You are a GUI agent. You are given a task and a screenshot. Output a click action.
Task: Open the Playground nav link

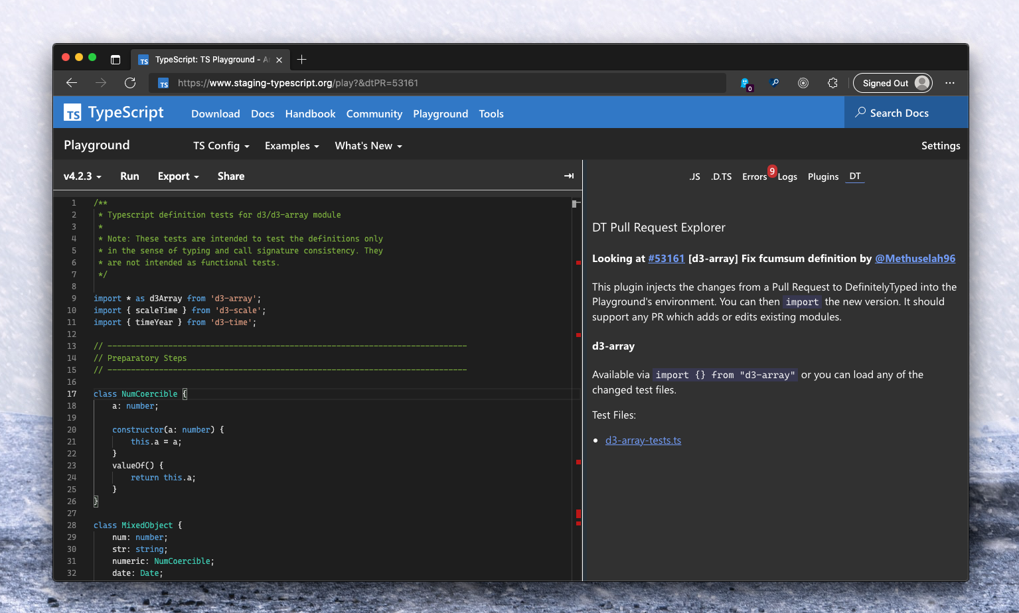pyautogui.click(x=441, y=113)
